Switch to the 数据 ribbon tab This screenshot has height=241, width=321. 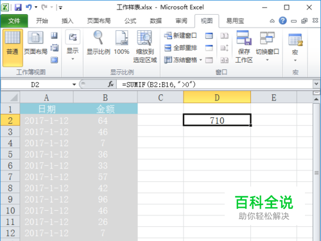pos(155,21)
